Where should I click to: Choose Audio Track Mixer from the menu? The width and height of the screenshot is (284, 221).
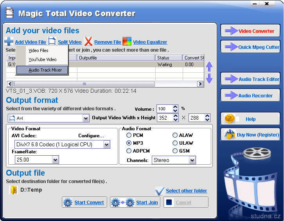(x=42, y=70)
